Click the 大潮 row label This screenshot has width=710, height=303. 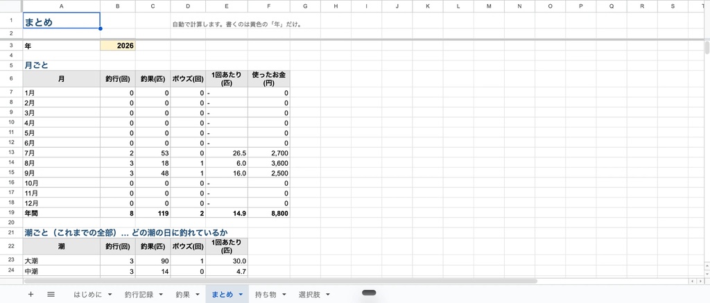coord(62,261)
